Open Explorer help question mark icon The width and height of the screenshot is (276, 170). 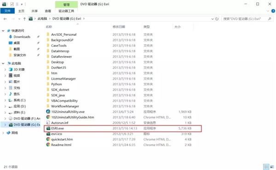[x=273, y=11]
